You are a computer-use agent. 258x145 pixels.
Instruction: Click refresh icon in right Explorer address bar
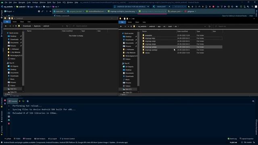coord(210,26)
